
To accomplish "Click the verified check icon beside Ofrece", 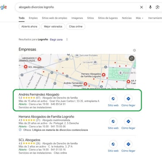I will pos(20,130).
